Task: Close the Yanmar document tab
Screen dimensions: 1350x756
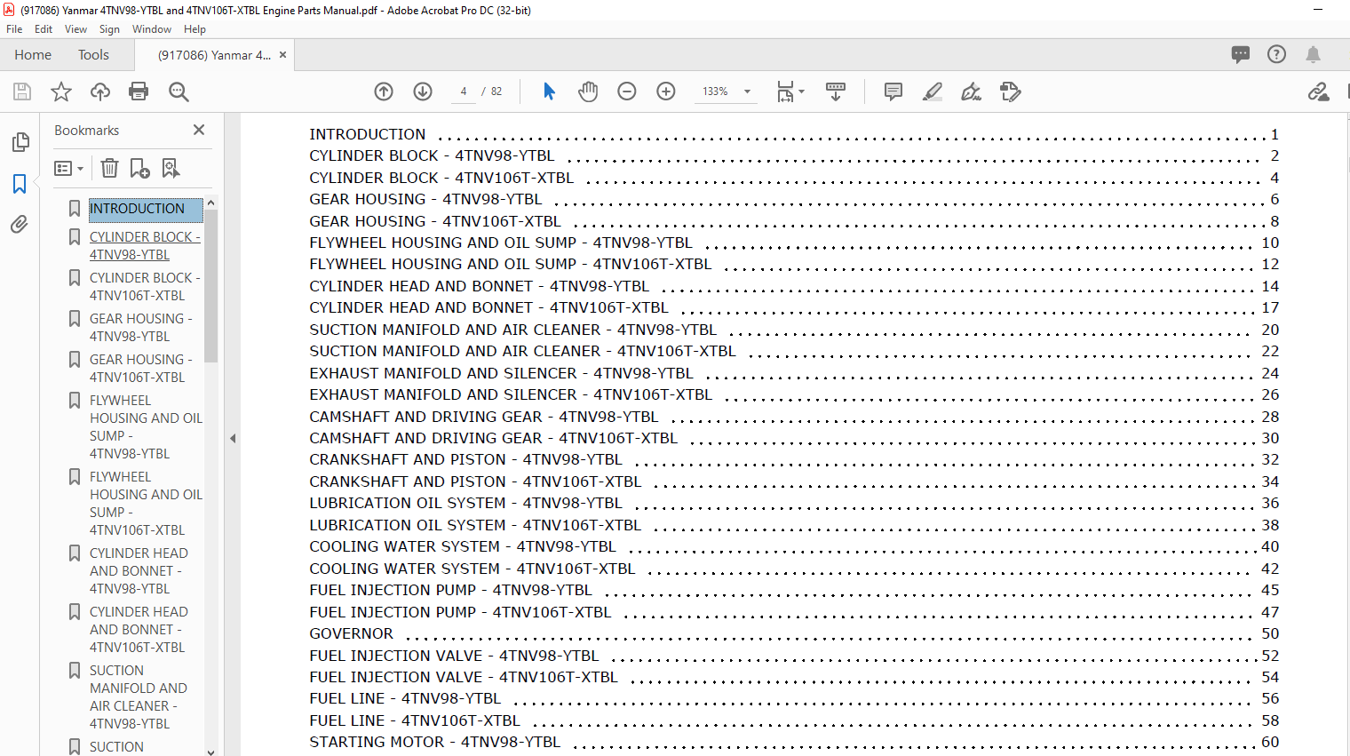Action: 282,55
